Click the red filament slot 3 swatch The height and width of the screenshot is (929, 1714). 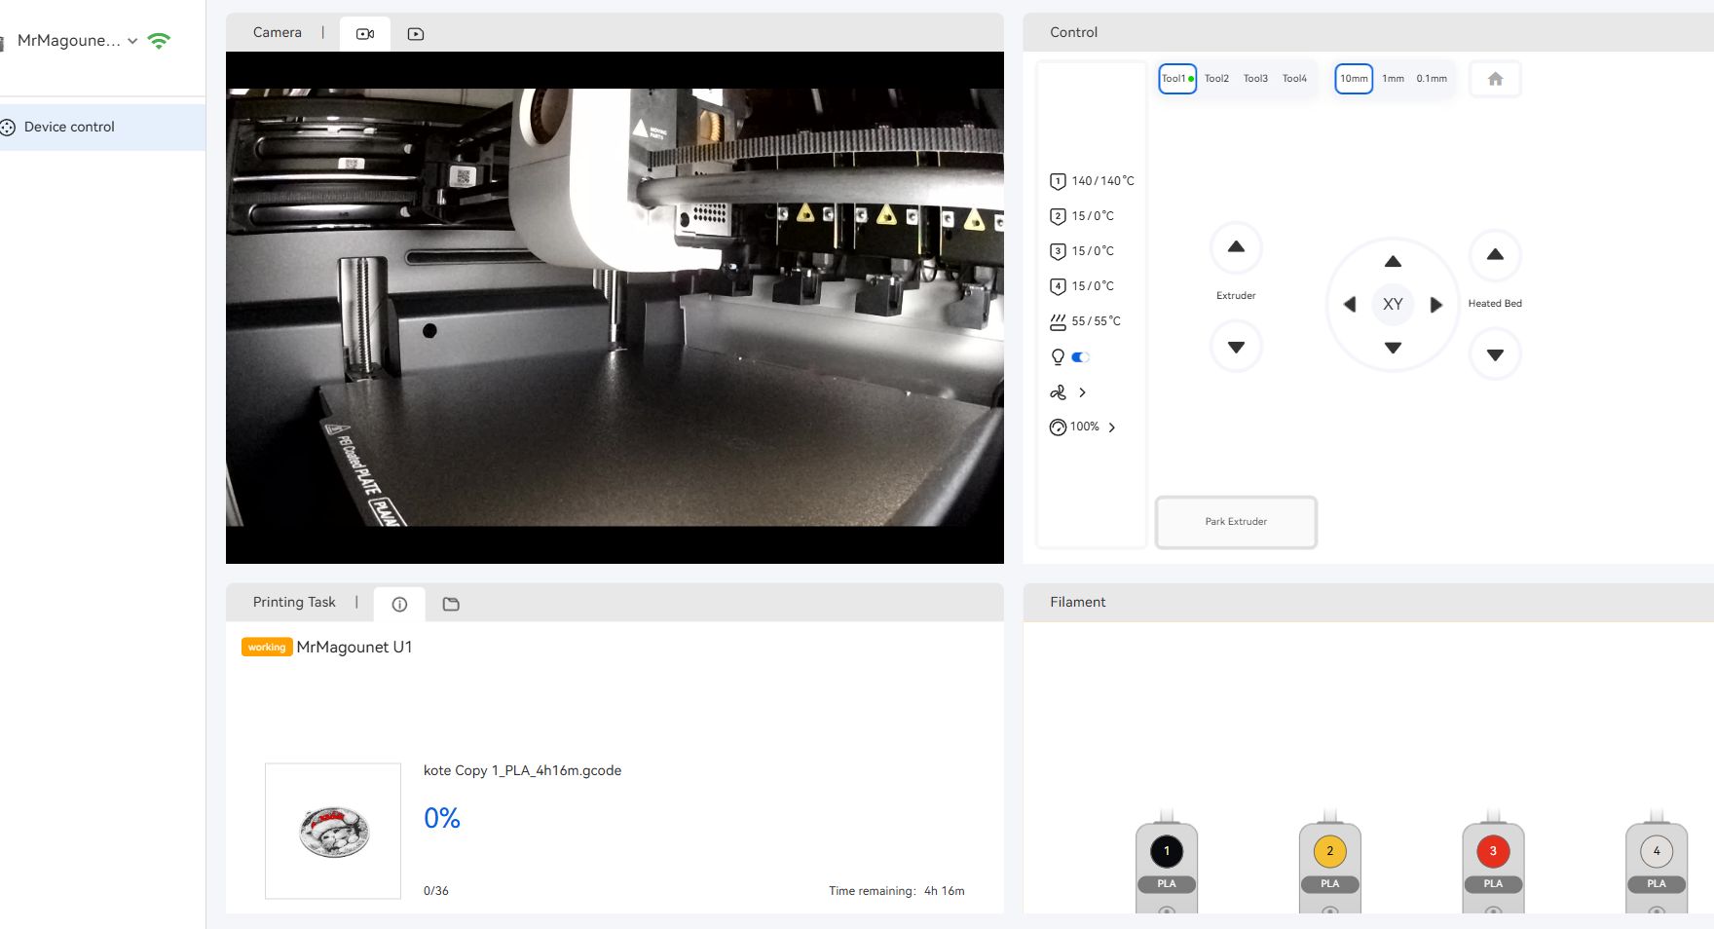click(x=1493, y=851)
